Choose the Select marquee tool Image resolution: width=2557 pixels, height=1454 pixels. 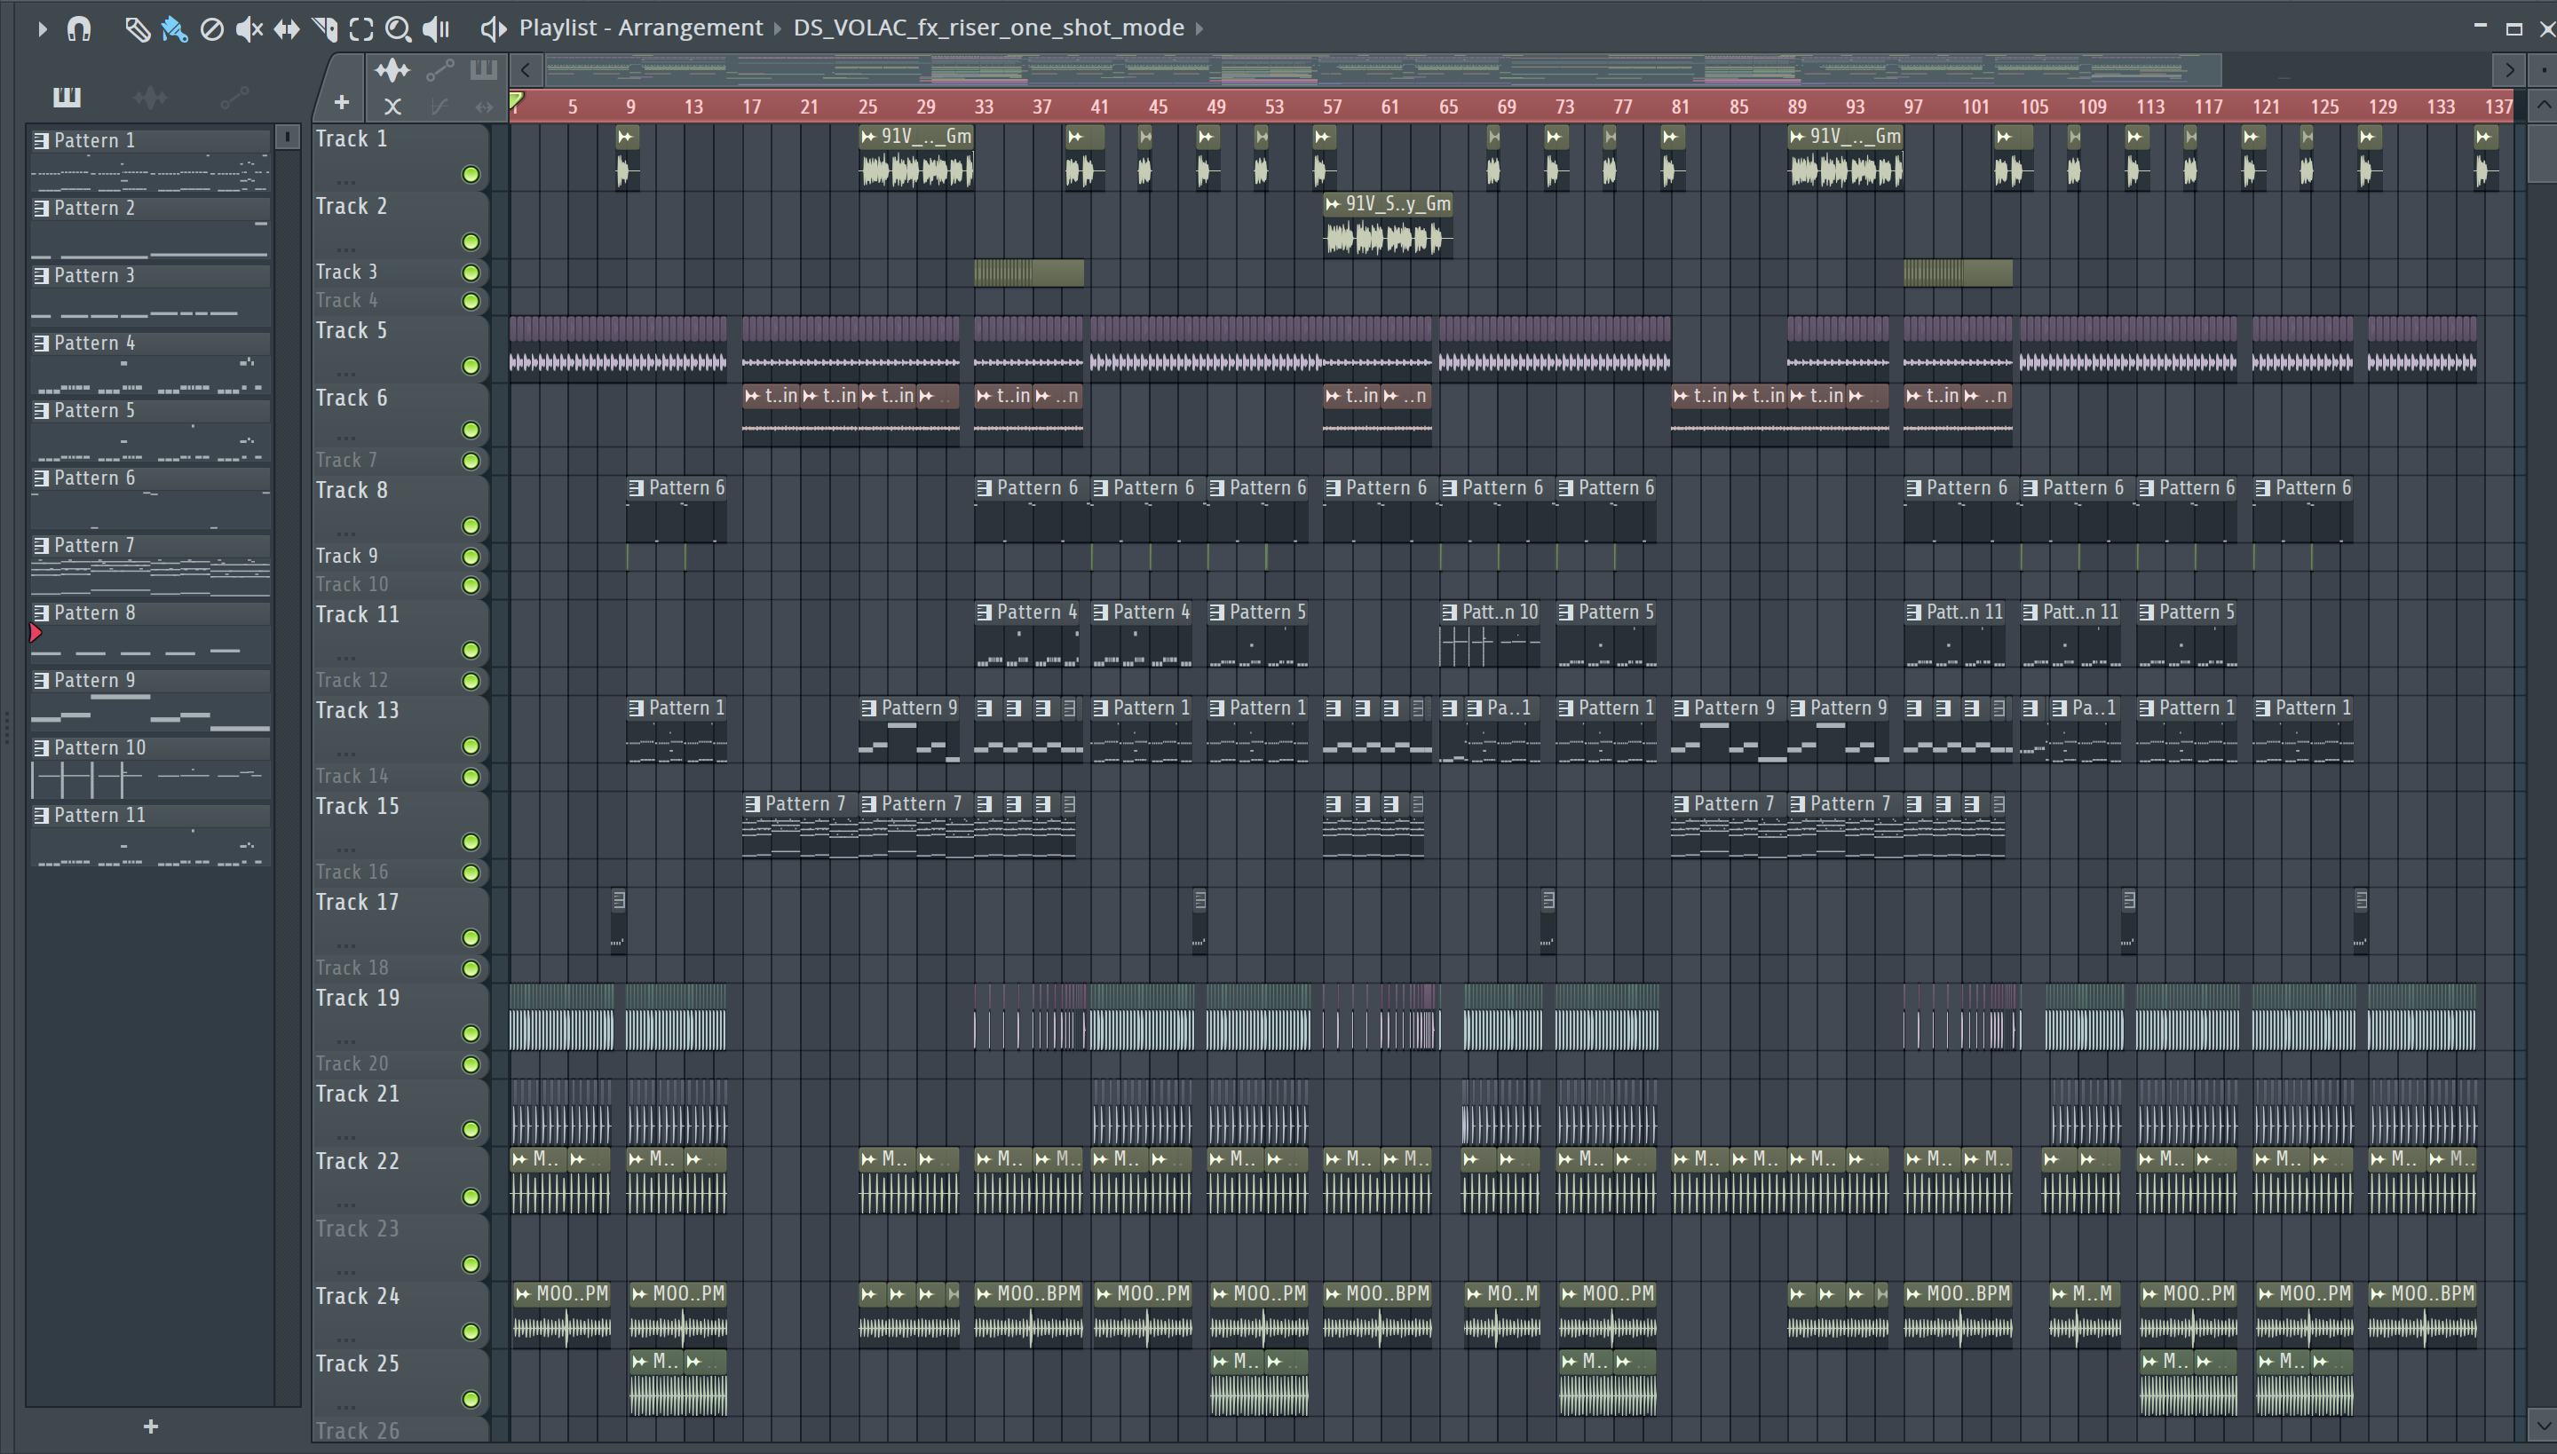[x=361, y=29]
